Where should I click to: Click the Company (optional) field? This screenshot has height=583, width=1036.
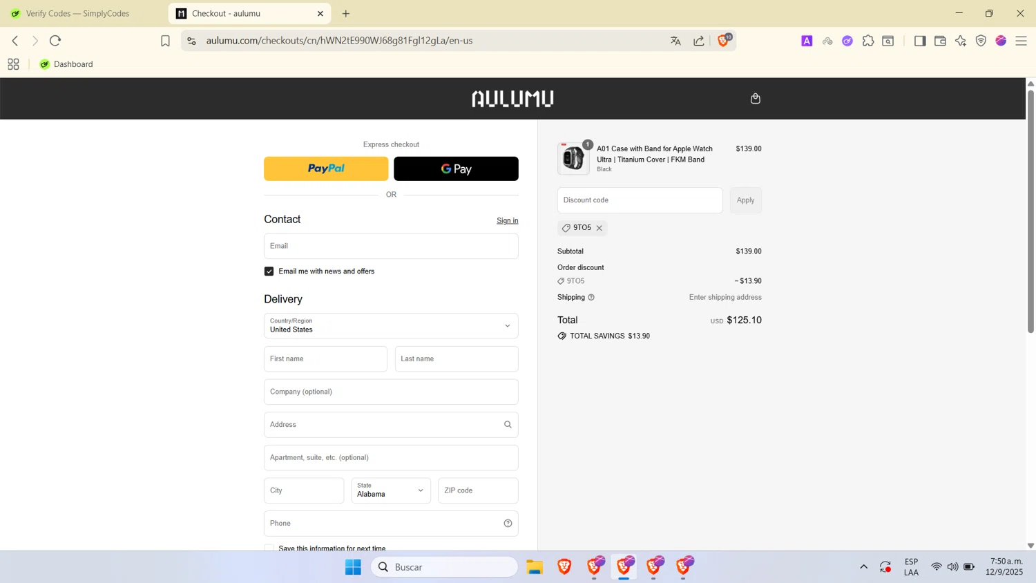(x=391, y=392)
